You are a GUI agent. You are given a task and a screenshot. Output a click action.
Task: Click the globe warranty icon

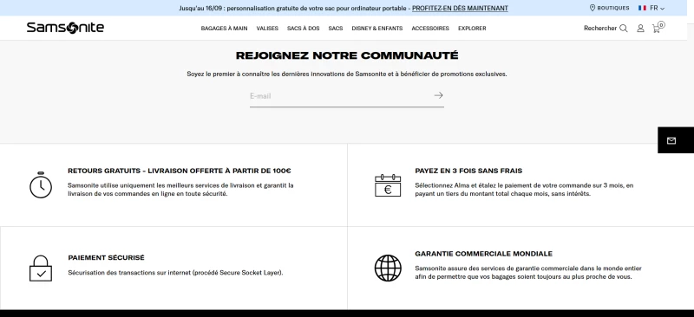pyautogui.click(x=388, y=268)
